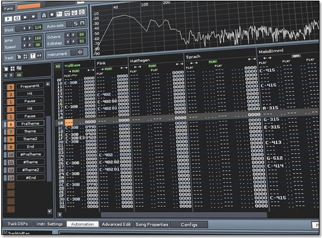
Task: Click the stop playback square button
Action: click(x=25, y=17)
